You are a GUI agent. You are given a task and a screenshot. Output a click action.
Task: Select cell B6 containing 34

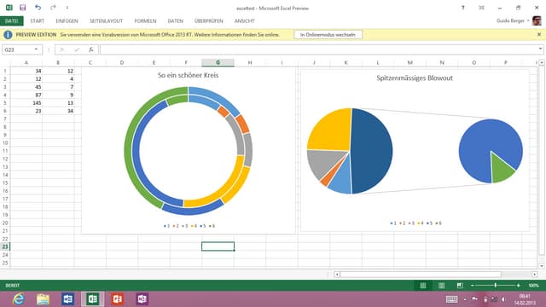pos(58,111)
